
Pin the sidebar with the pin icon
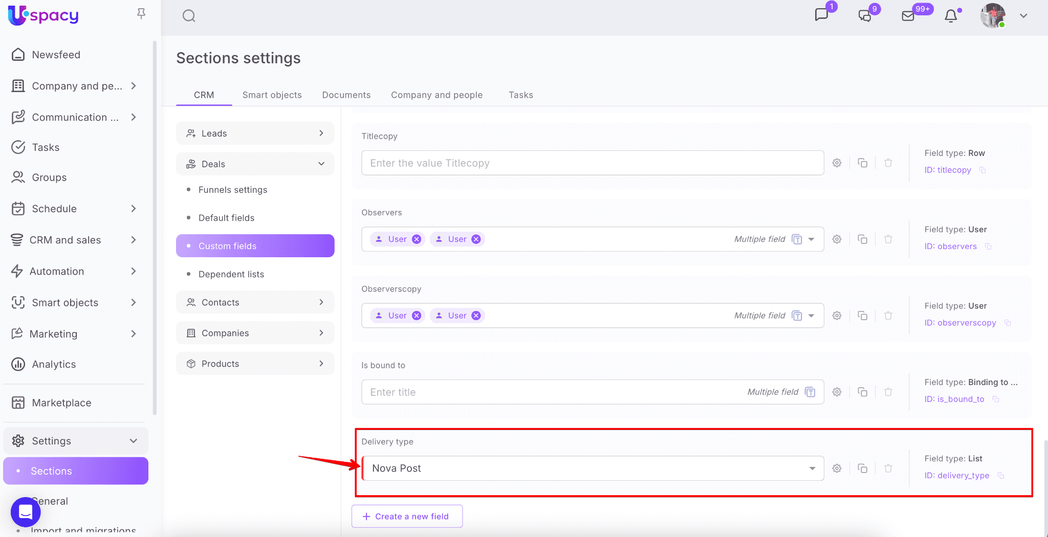(x=141, y=14)
